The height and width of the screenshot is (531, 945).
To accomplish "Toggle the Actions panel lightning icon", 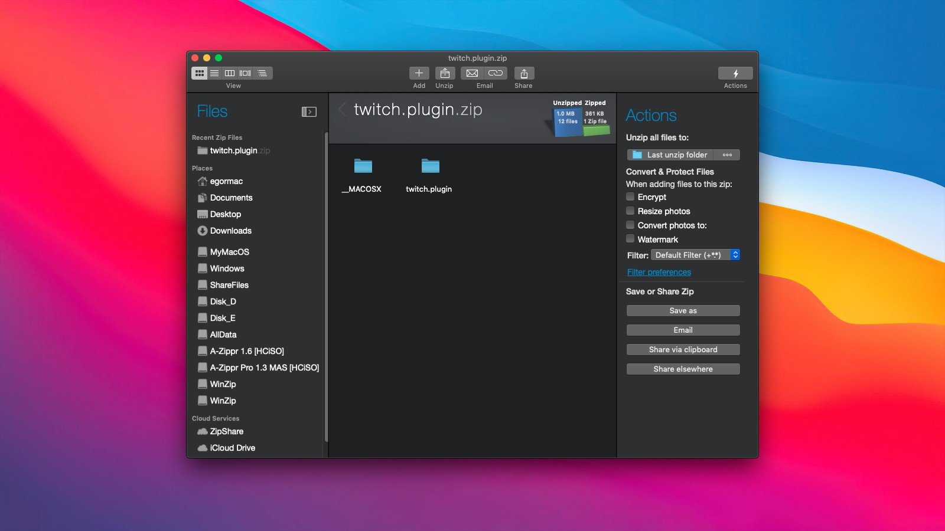I will click(x=735, y=73).
